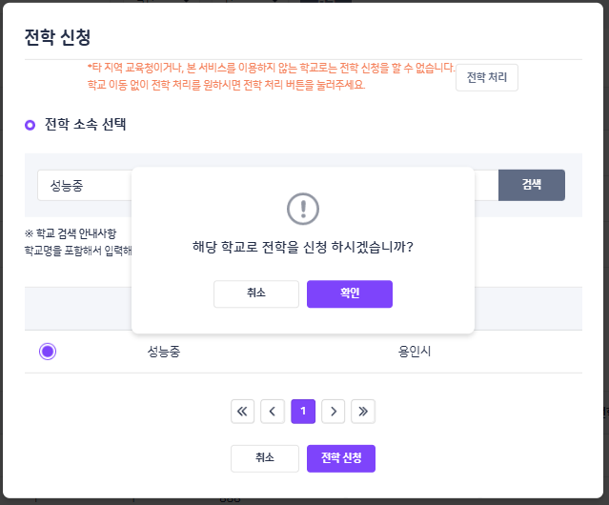Go to the first page of results
Image resolution: width=609 pixels, height=505 pixels.
tap(242, 412)
